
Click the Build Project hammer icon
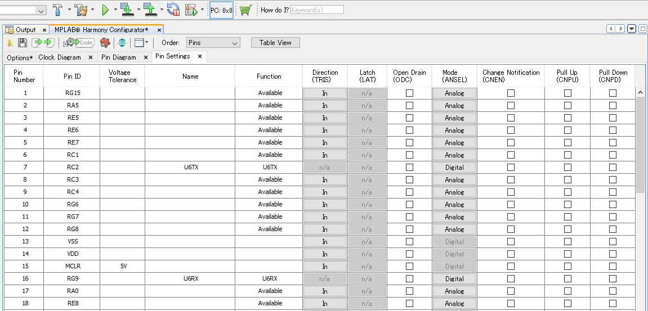(57, 10)
